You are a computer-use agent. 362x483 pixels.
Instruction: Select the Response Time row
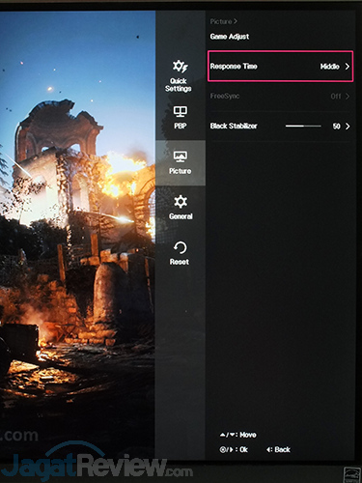tap(280, 67)
